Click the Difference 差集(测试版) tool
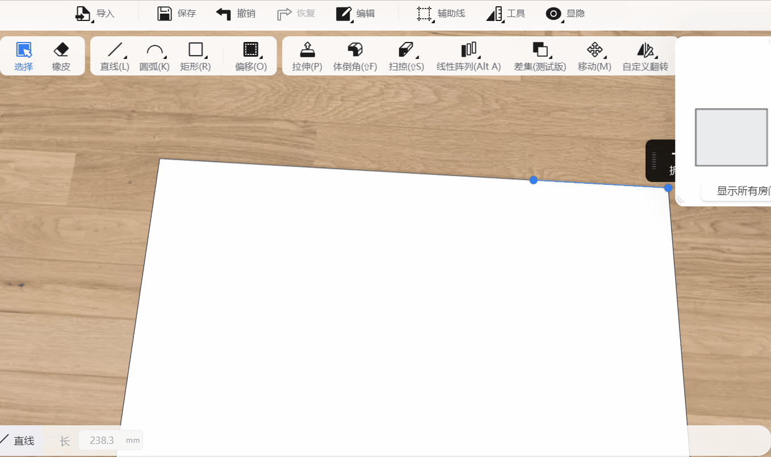 (540, 56)
